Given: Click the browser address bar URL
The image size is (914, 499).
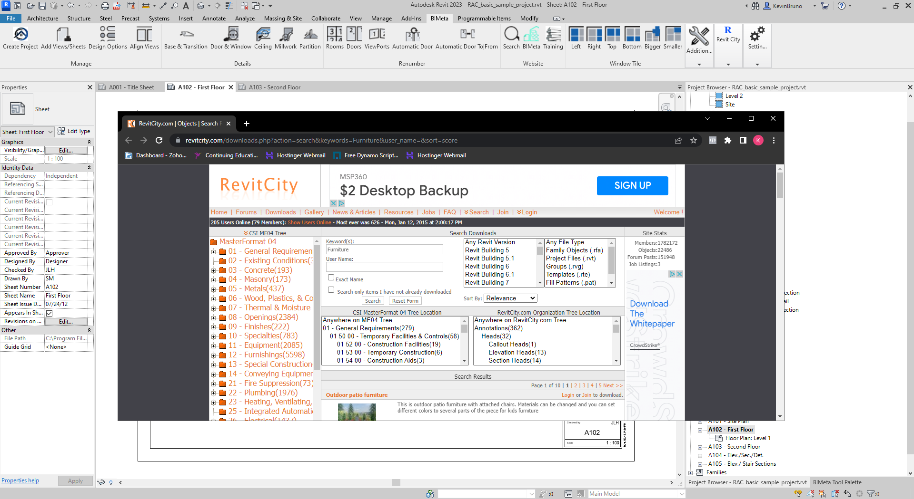Looking at the screenshot, I should pos(321,140).
